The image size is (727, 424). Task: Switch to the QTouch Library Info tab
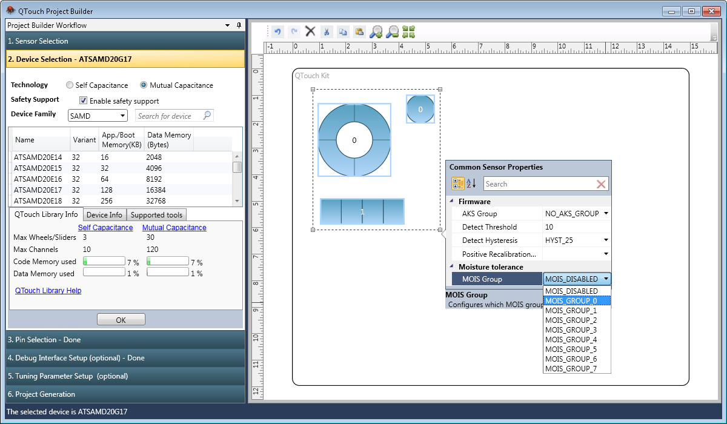pos(46,214)
